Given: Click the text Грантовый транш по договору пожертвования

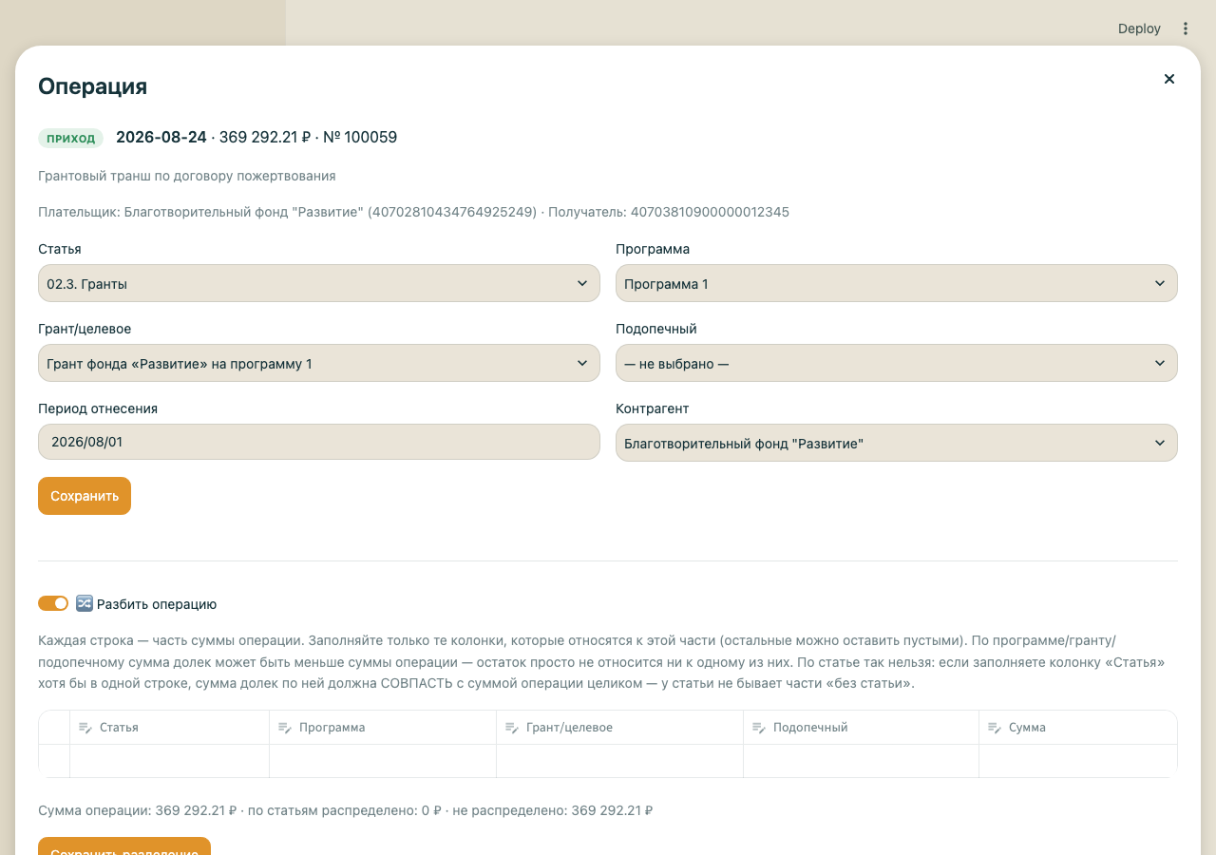Looking at the screenshot, I should click(187, 176).
